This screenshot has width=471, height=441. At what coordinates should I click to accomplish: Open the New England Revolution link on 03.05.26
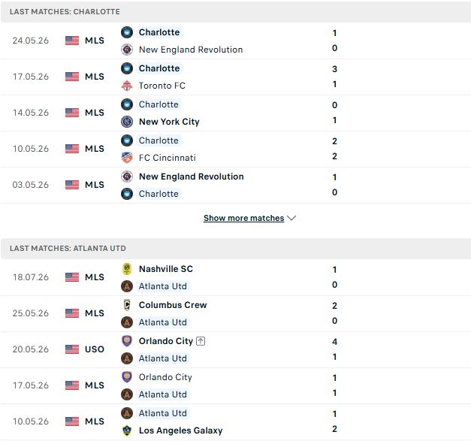pyautogui.click(x=191, y=177)
